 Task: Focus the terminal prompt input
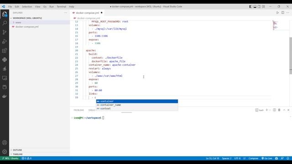coord(103,118)
